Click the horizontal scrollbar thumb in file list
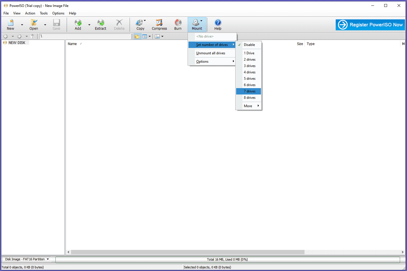This screenshot has width=407, height=271. click(188, 252)
